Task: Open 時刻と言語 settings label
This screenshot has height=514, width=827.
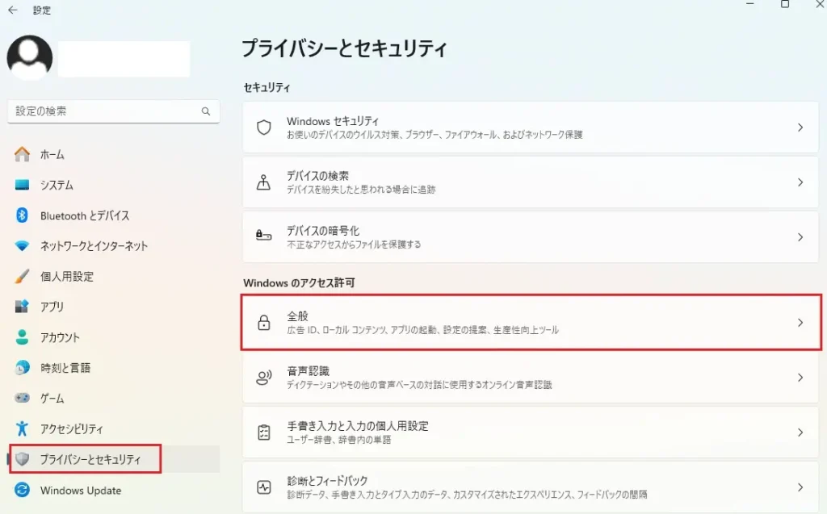Action: tap(65, 368)
